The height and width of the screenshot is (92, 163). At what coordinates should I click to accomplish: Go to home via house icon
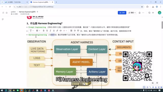point(7,13)
